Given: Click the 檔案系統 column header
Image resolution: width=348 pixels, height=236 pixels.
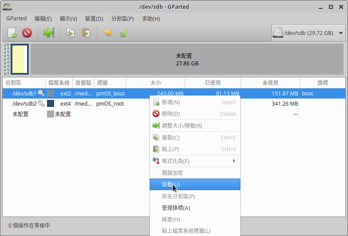Looking at the screenshot, I should pos(59,83).
